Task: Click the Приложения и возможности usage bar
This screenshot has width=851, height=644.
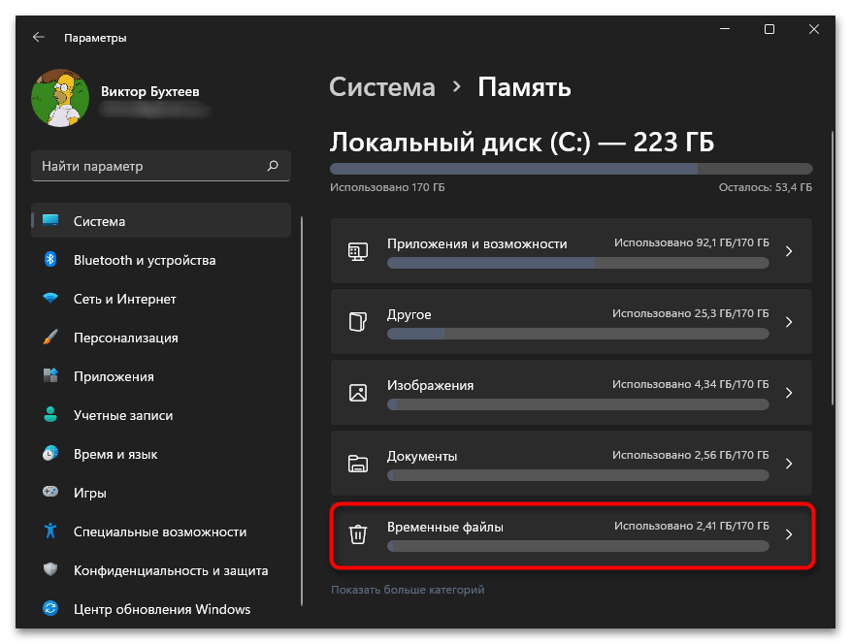Action: (x=578, y=263)
